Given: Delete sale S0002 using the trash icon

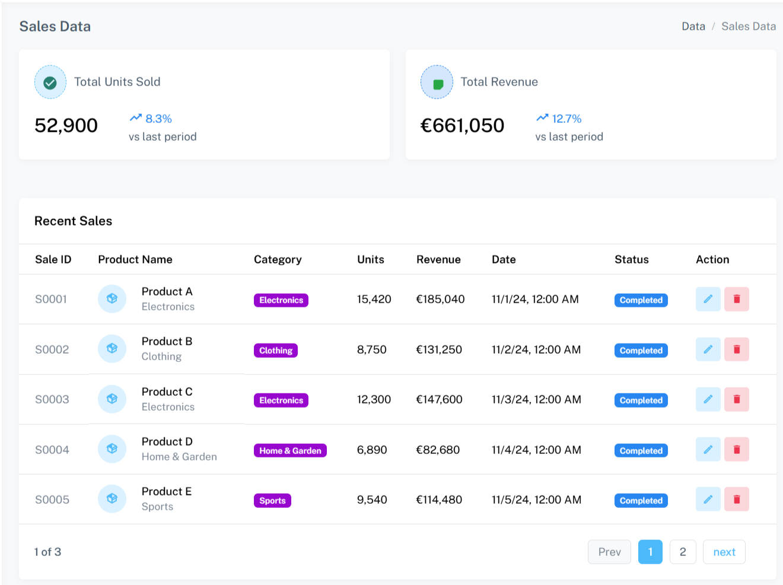Looking at the screenshot, I should 736,349.
